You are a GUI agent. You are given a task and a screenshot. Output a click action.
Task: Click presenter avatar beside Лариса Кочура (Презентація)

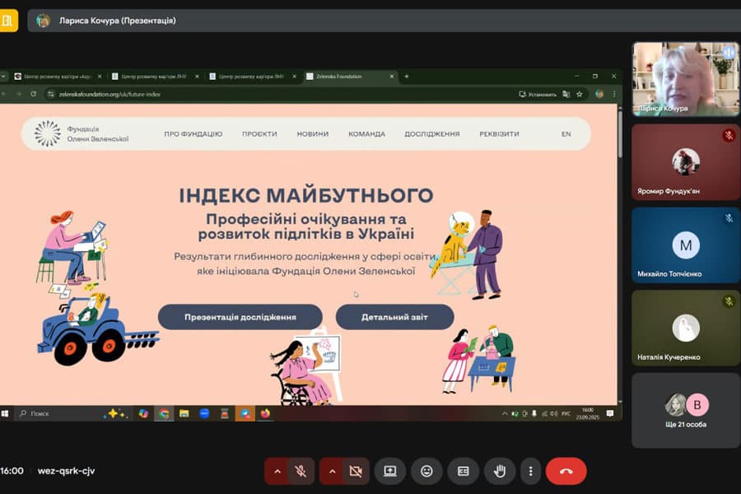(x=43, y=21)
